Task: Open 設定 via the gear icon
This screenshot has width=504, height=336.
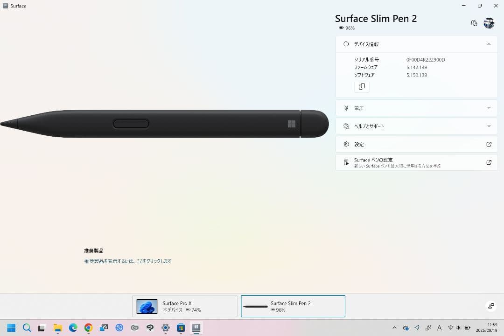Action: pyautogui.click(x=346, y=144)
